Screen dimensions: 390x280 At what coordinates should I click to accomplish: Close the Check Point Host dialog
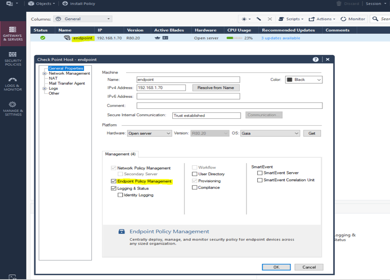point(328,60)
